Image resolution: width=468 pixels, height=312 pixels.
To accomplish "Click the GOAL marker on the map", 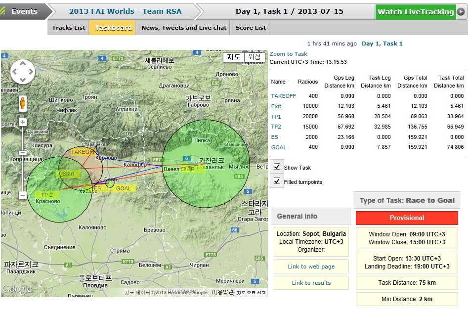I will tap(124, 188).
